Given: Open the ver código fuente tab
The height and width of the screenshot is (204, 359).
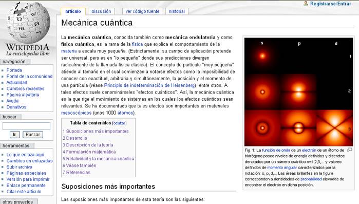Looking at the screenshot, I should (142, 11).
